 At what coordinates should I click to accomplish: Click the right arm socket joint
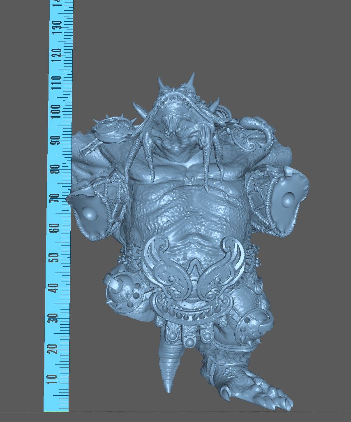point(289,200)
